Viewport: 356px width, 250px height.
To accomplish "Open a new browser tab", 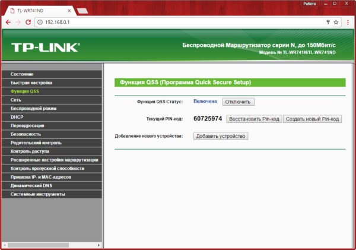I will 82,11.
